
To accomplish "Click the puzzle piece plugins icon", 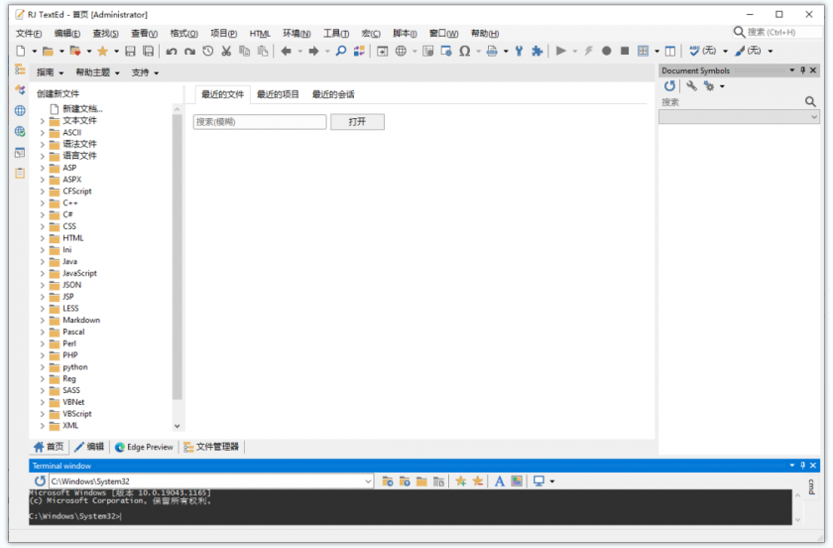I will pos(536,51).
